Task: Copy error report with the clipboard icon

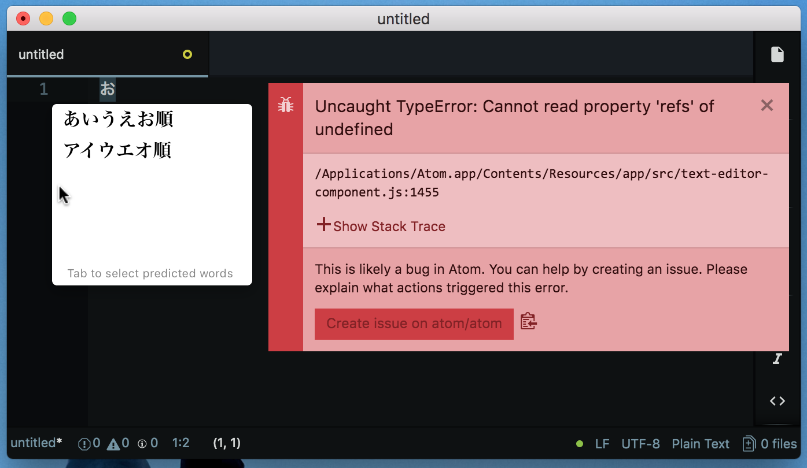Action: pos(529,321)
